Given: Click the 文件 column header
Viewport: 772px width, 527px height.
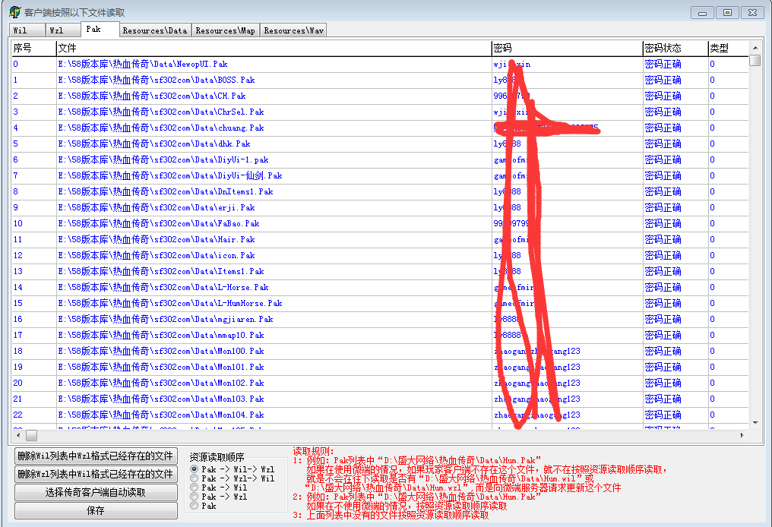Looking at the screenshot, I should pyautogui.click(x=274, y=48).
